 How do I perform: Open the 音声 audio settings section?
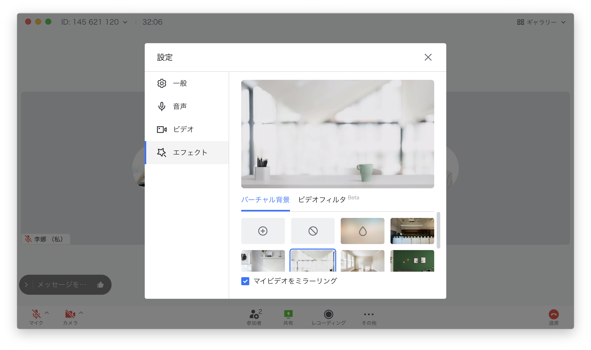coord(187,106)
